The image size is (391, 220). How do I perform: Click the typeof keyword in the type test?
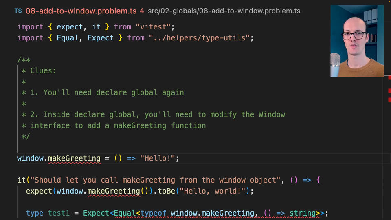(153, 213)
